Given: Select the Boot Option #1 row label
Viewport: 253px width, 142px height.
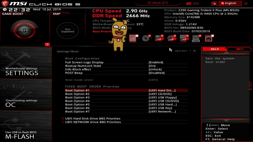Looking at the screenshot, I should coord(77,90).
